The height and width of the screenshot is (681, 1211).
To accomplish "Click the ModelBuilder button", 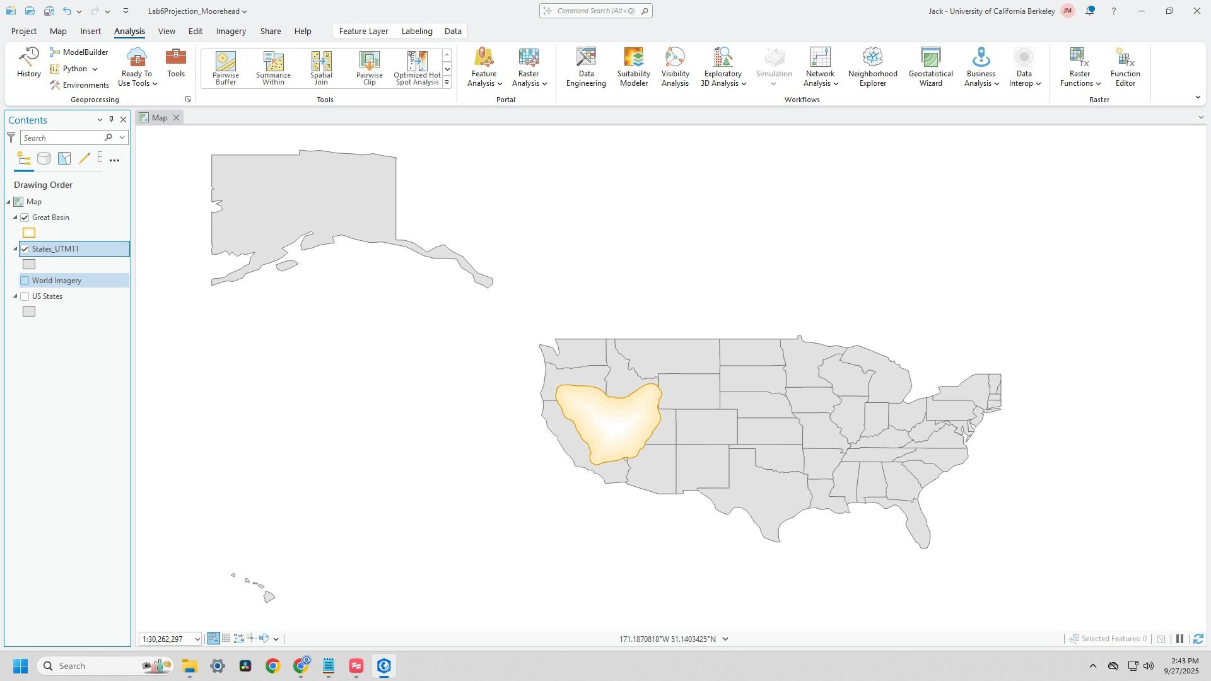I will click(79, 52).
